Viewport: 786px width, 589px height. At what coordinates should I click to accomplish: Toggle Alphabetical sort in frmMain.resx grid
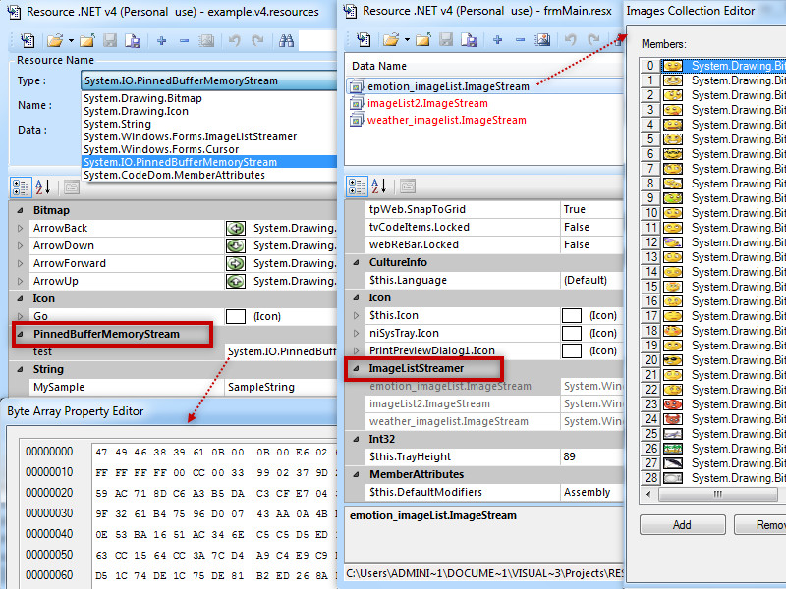pyautogui.click(x=379, y=187)
